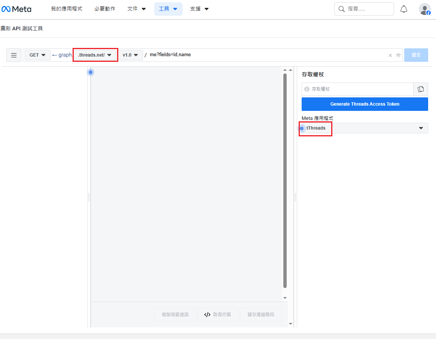Viewport: 436px width, 339px height.
Task: Open the notifications bell
Action: pyautogui.click(x=404, y=9)
